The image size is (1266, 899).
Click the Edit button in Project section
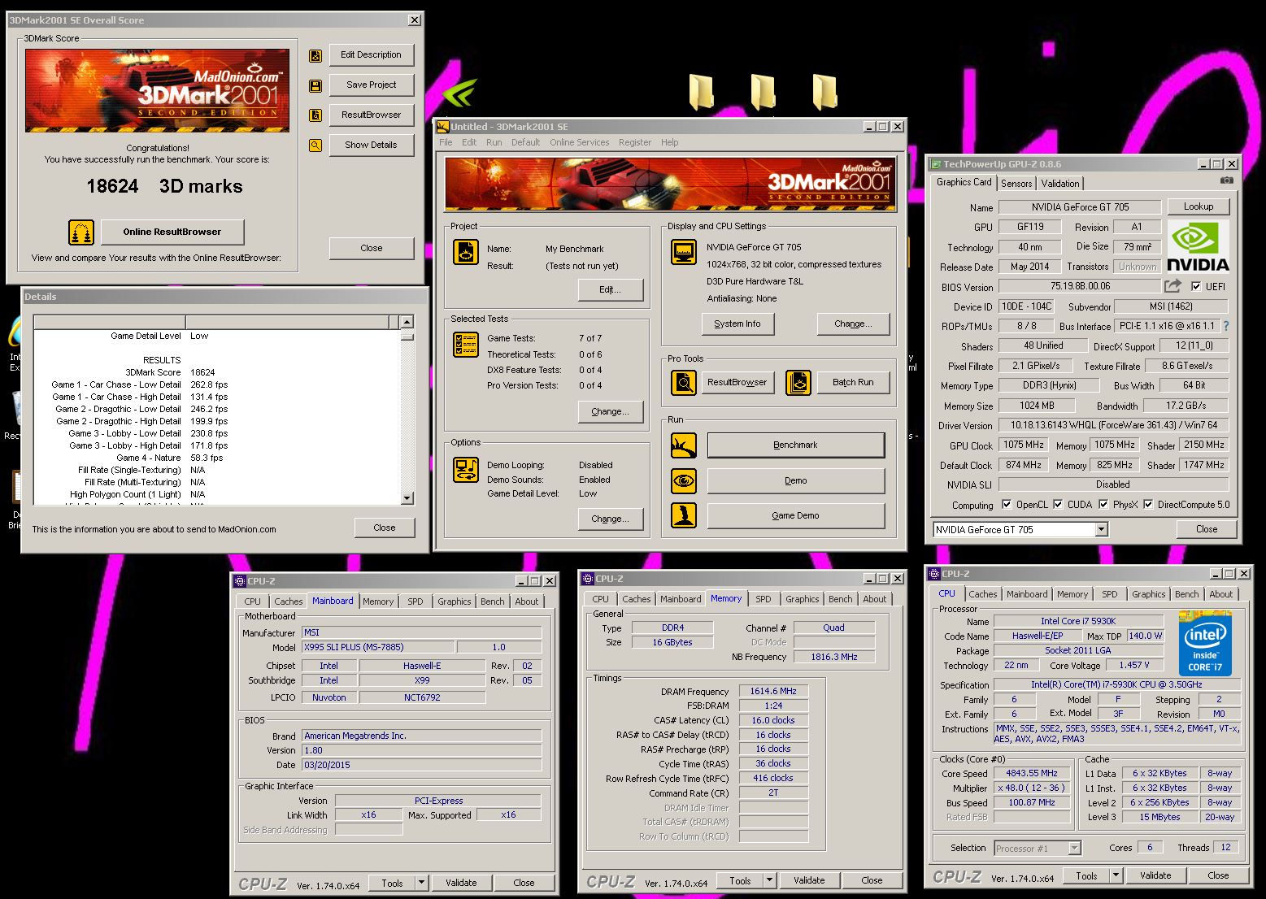point(611,289)
